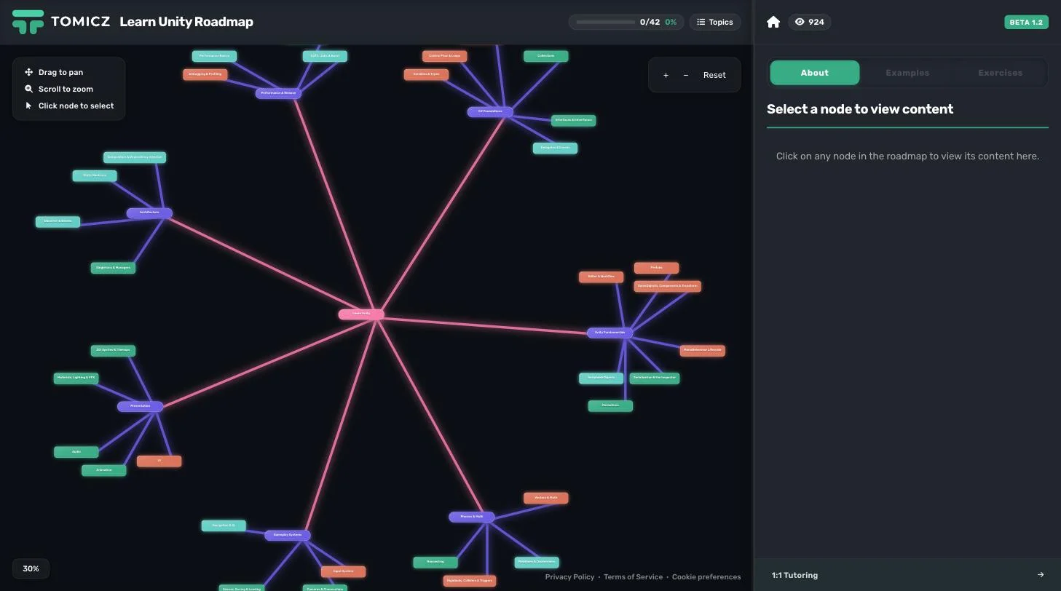This screenshot has height=591, width=1061.
Task: Zoom in with the plus button
Action: click(666, 75)
